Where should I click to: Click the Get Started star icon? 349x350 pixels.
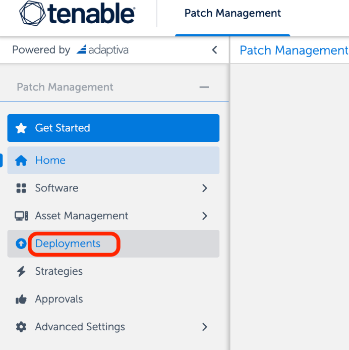click(21, 128)
